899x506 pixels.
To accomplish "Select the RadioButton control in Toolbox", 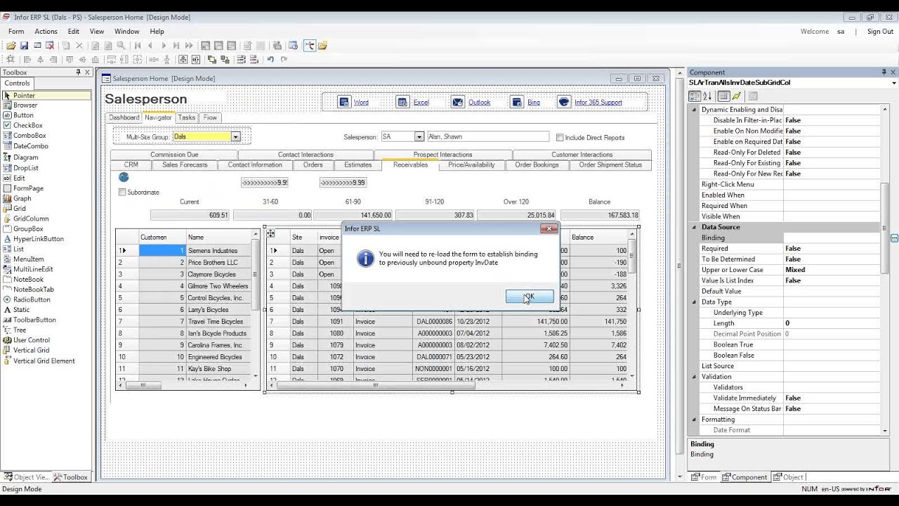I will tap(32, 299).
